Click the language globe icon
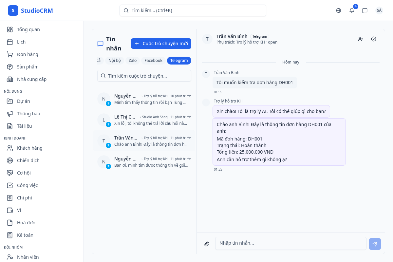Image resolution: width=393 pixels, height=262 pixels. (x=339, y=10)
